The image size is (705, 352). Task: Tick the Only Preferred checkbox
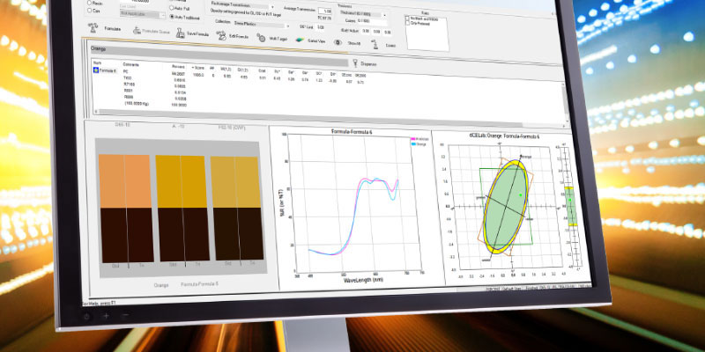pos(407,24)
